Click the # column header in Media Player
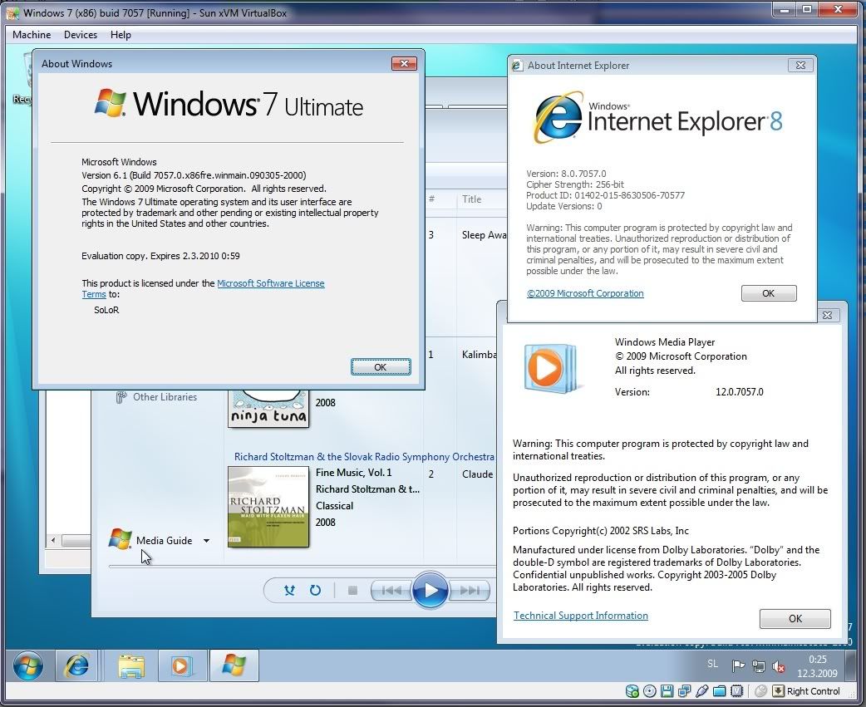The image size is (866, 707). [x=431, y=199]
